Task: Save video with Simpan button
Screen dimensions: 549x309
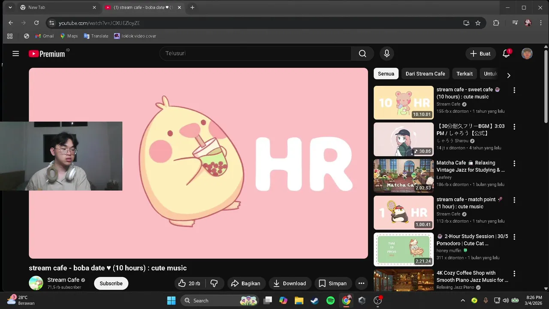Action: point(333,283)
